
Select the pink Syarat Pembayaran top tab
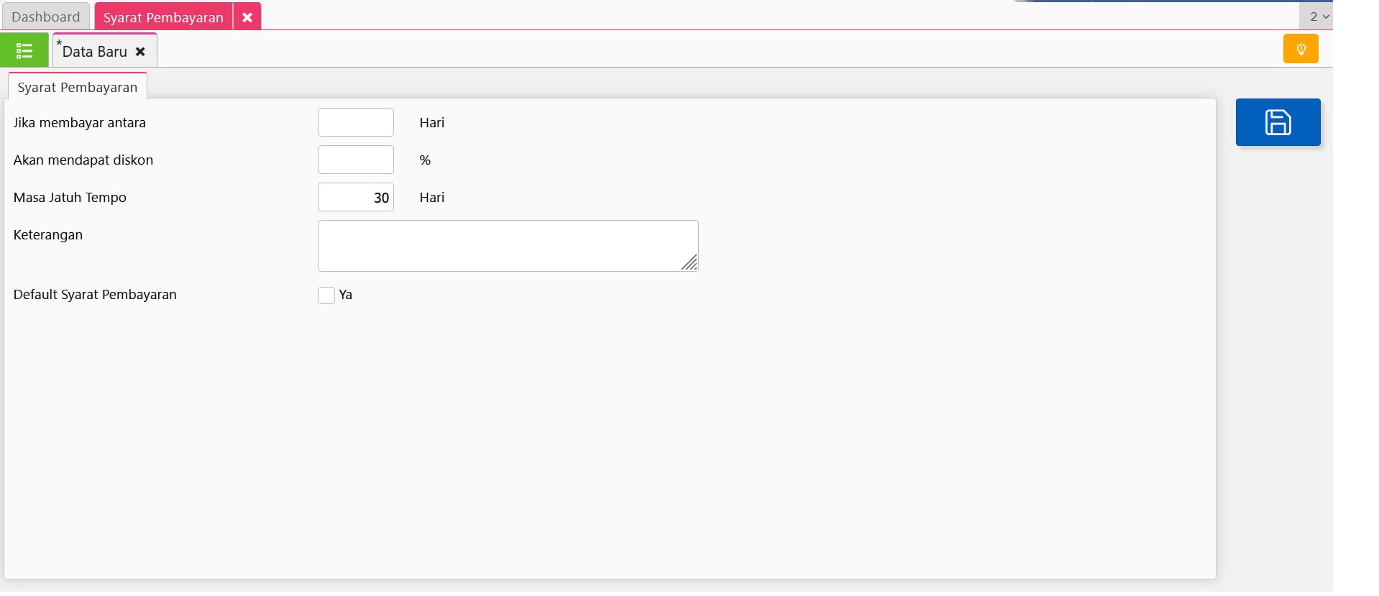click(163, 17)
